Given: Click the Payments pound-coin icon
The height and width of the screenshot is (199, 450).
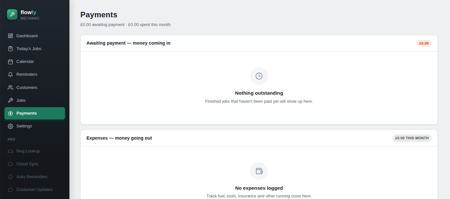Looking at the screenshot, I should [x=11, y=113].
